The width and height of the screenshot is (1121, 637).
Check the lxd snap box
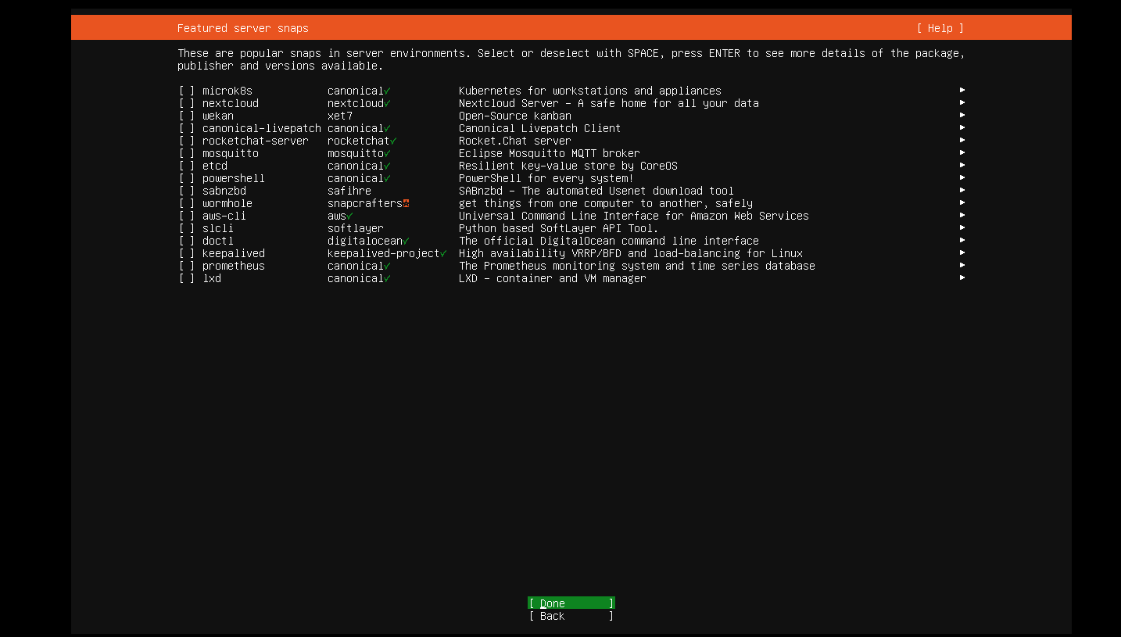pos(187,278)
